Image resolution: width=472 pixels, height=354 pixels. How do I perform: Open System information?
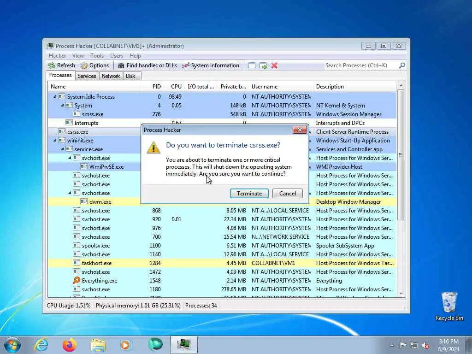point(211,65)
